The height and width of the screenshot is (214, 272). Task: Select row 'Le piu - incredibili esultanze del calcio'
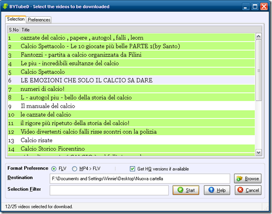(131, 63)
